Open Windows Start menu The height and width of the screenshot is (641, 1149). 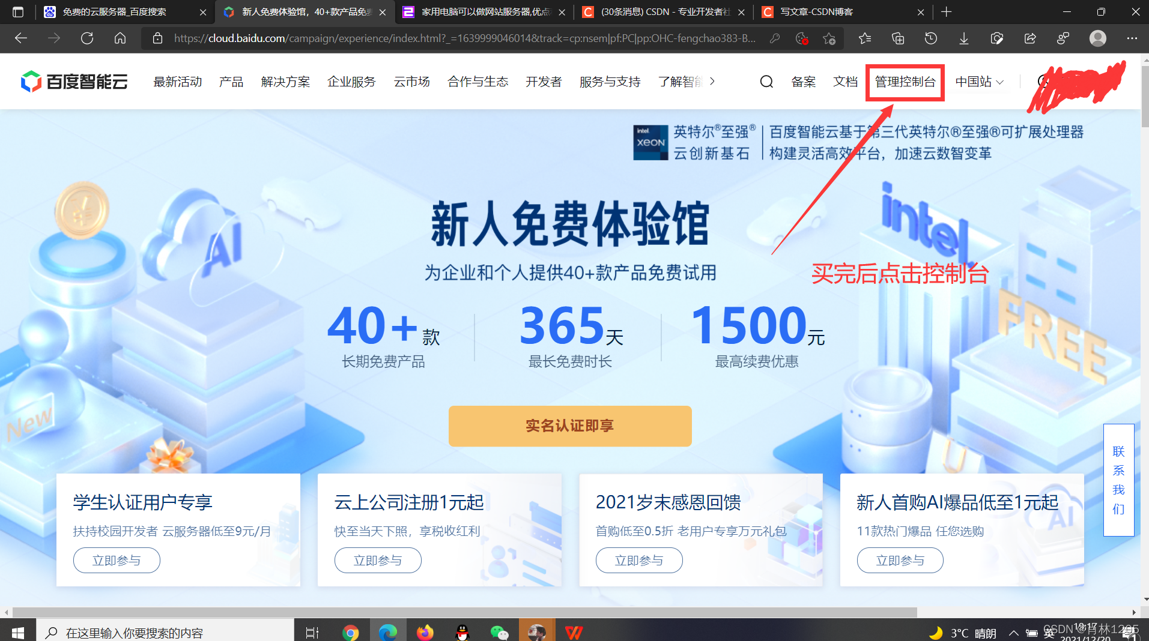[x=18, y=633]
